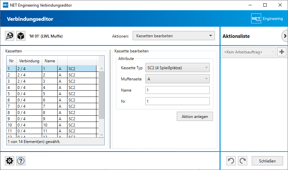Click the '1 von 14 Element(en) gewählt' status
The height and width of the screenshot is (170, 288).
(34, 142)
